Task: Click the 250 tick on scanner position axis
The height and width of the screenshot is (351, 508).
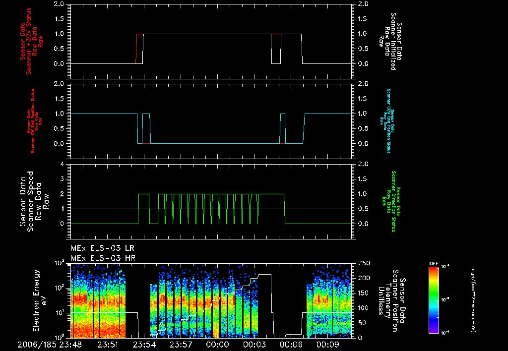Action: pos(364,263)
